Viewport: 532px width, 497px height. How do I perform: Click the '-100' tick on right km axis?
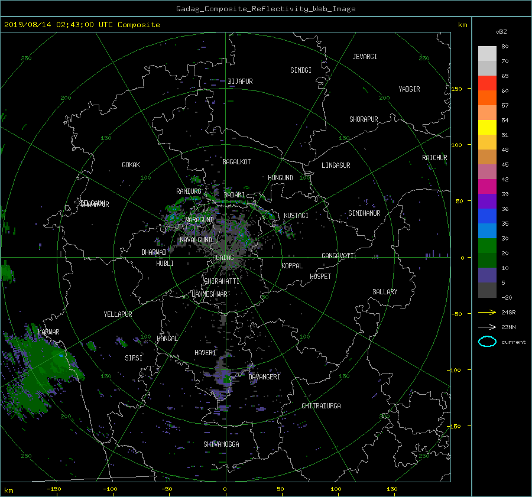coord(455,370)
